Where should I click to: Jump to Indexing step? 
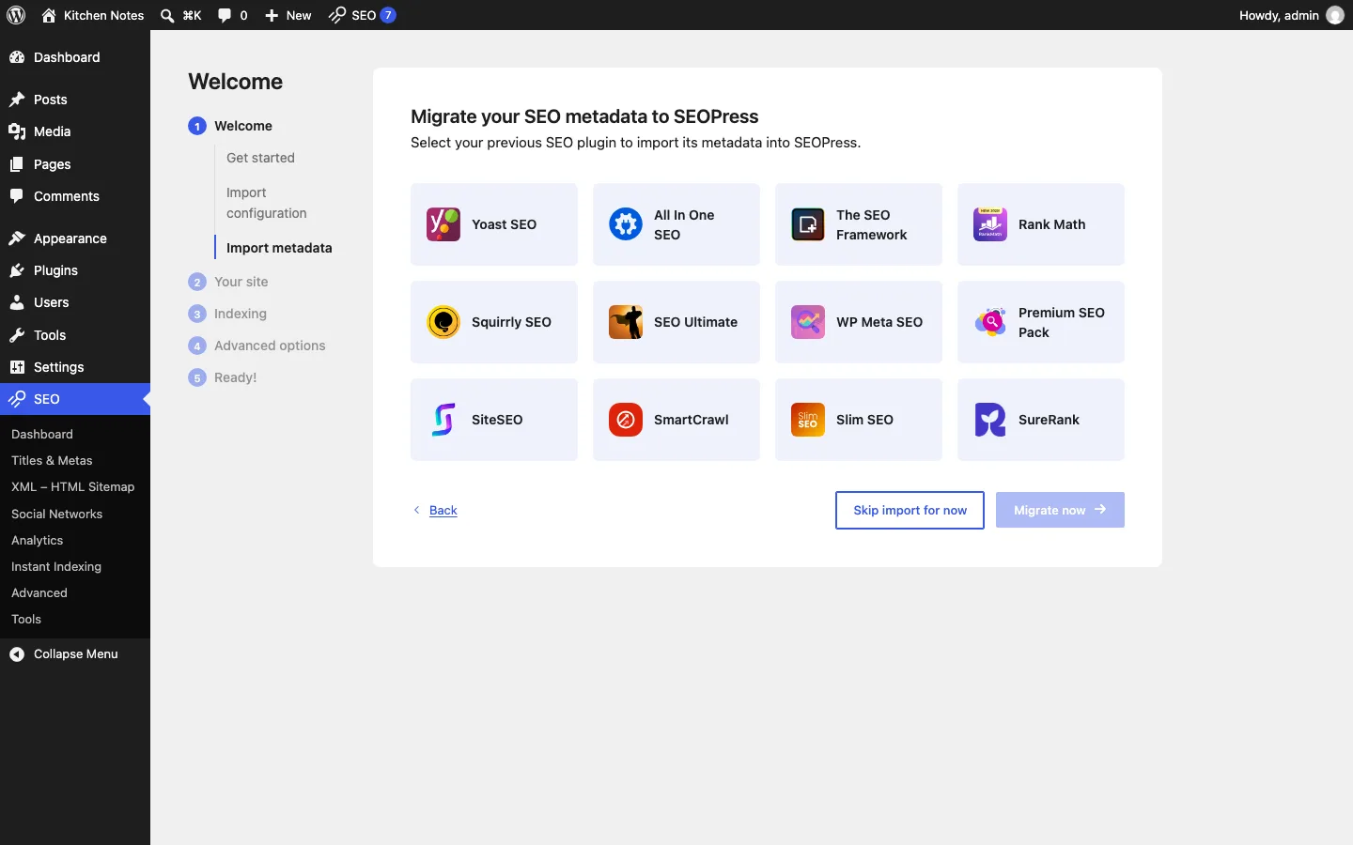coord(240,314)
